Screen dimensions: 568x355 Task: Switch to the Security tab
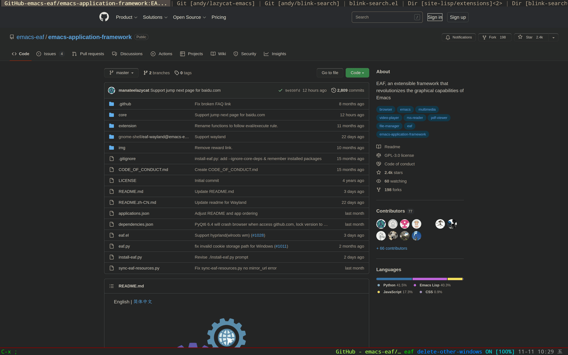[x=245, y=54]
